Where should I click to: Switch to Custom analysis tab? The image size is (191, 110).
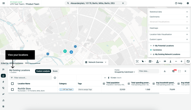point(43,71)
